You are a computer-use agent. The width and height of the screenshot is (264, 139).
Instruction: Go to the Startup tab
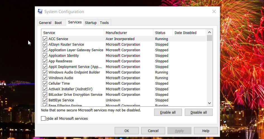coord(91,23)
